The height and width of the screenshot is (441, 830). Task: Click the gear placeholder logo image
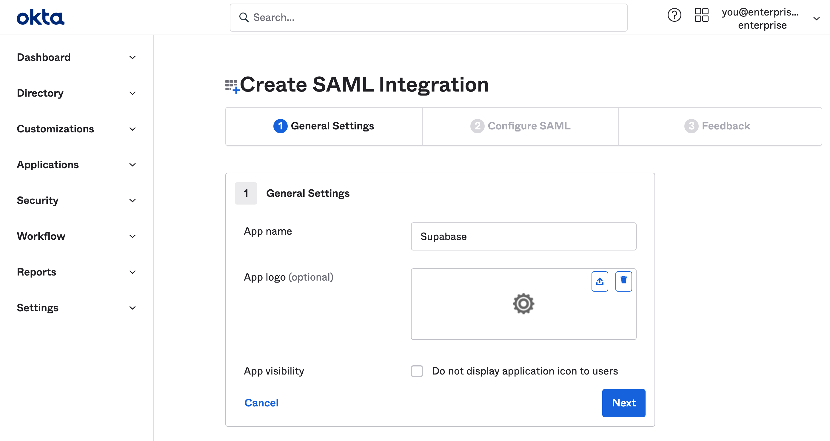point(523,304)
